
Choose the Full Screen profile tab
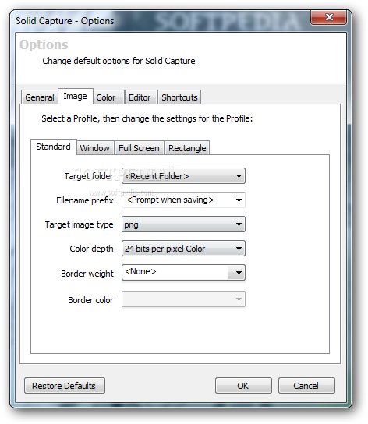point(139,148)
